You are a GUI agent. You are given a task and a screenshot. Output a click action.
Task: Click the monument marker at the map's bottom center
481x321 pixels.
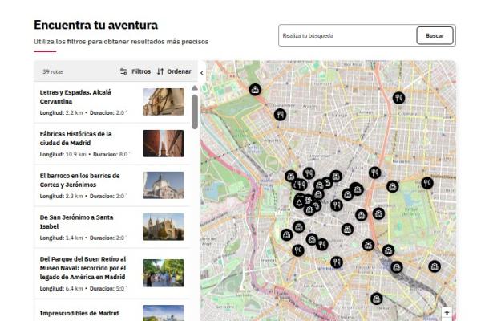click(x=377, y=299)
